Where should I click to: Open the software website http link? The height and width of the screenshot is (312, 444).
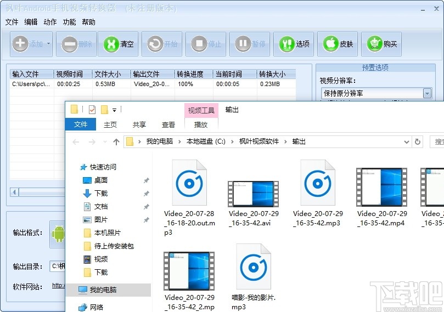click(58, 285)
